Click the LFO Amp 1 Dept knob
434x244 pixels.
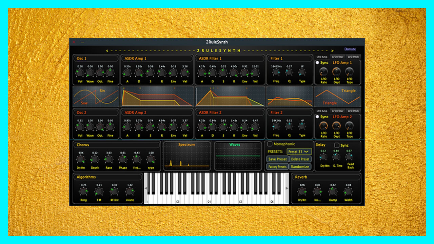(x=336, y=72)
